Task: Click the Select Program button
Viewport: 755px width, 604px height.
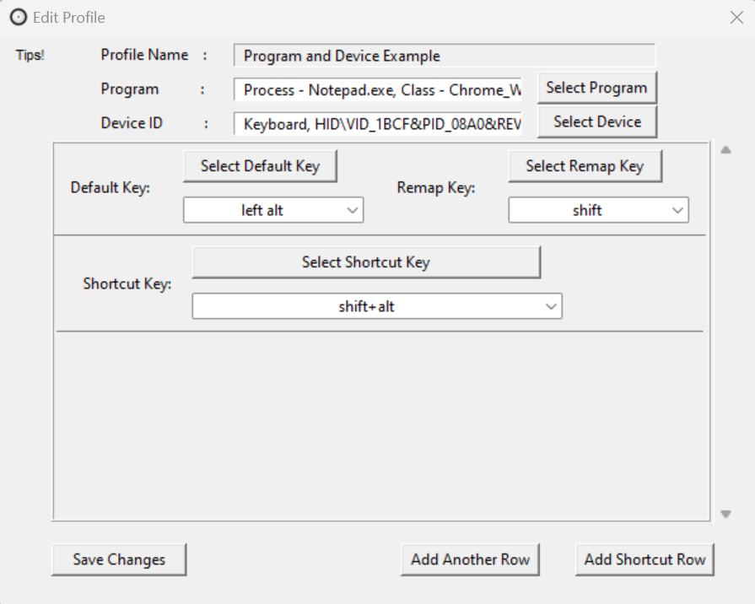Action: coord(596,87)
